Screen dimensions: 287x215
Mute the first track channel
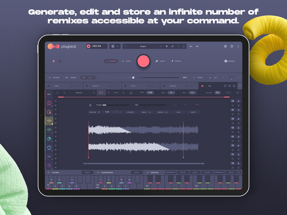56,105
